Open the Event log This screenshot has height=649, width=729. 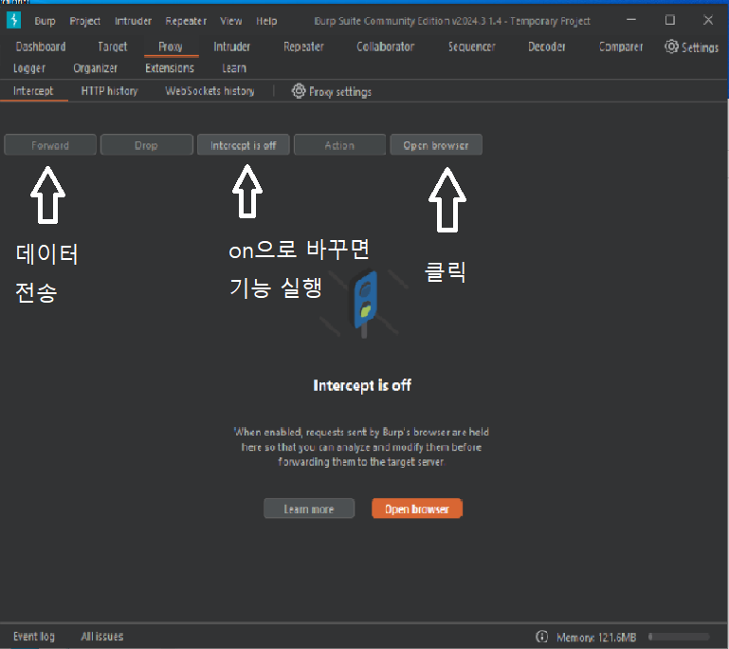click(x=34, y=637)
